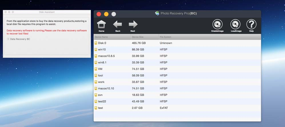285x127 pixels.
Task: Select the drive icon for macos10.10
Action: pos(96,88)
